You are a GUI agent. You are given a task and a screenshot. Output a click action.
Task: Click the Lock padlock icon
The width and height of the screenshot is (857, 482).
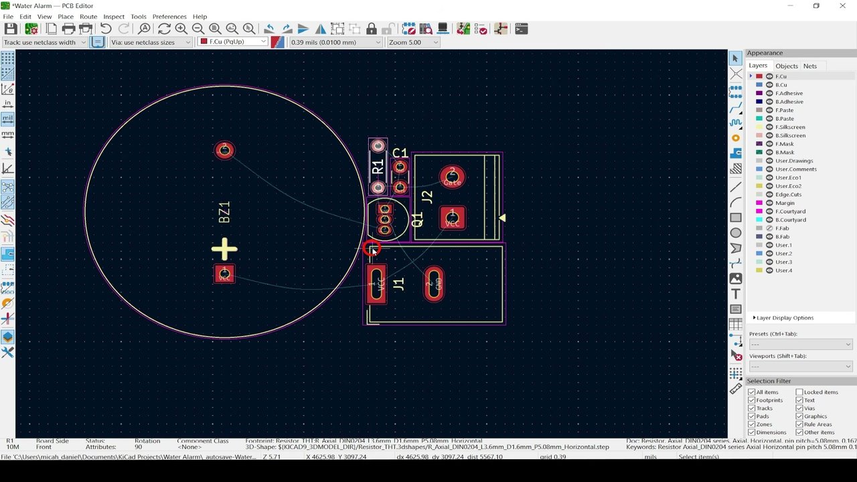tap(372, 29)
